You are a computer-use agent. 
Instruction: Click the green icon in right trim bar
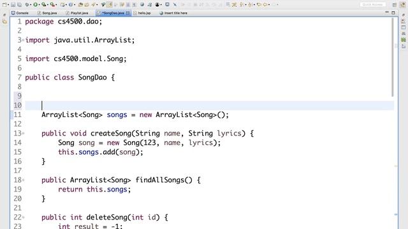click(x=404, y=39)
